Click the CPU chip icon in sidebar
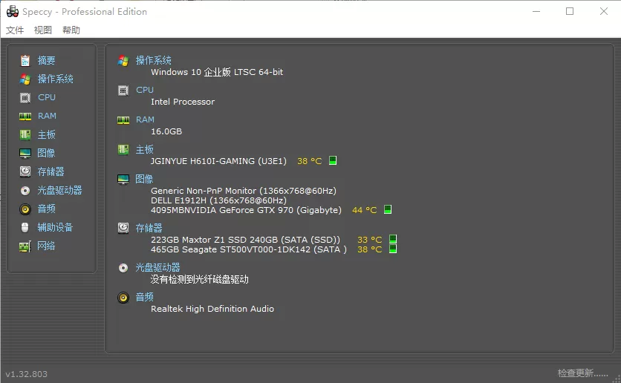This screenshot has width=621, height=383. click(25, 98)
